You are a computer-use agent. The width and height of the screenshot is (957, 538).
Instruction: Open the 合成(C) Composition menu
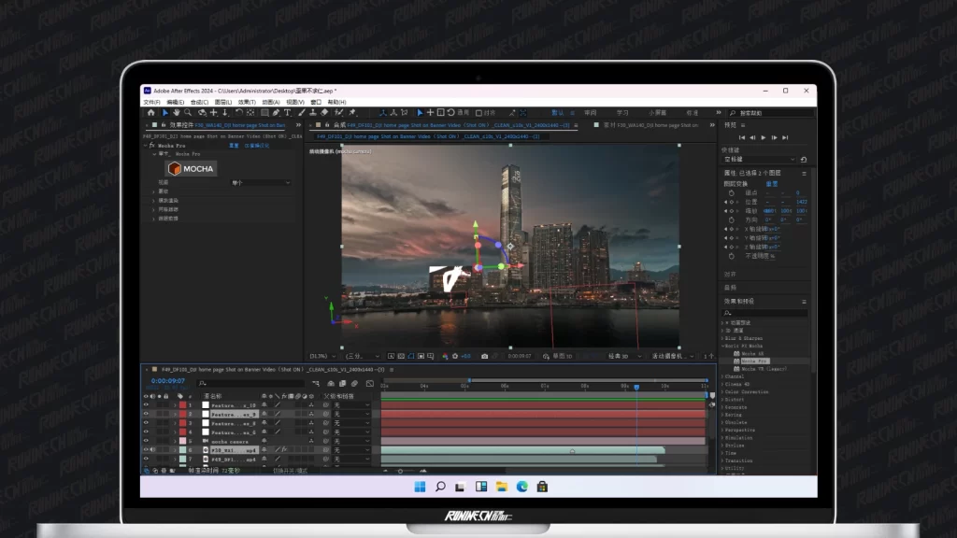(200, 102)
